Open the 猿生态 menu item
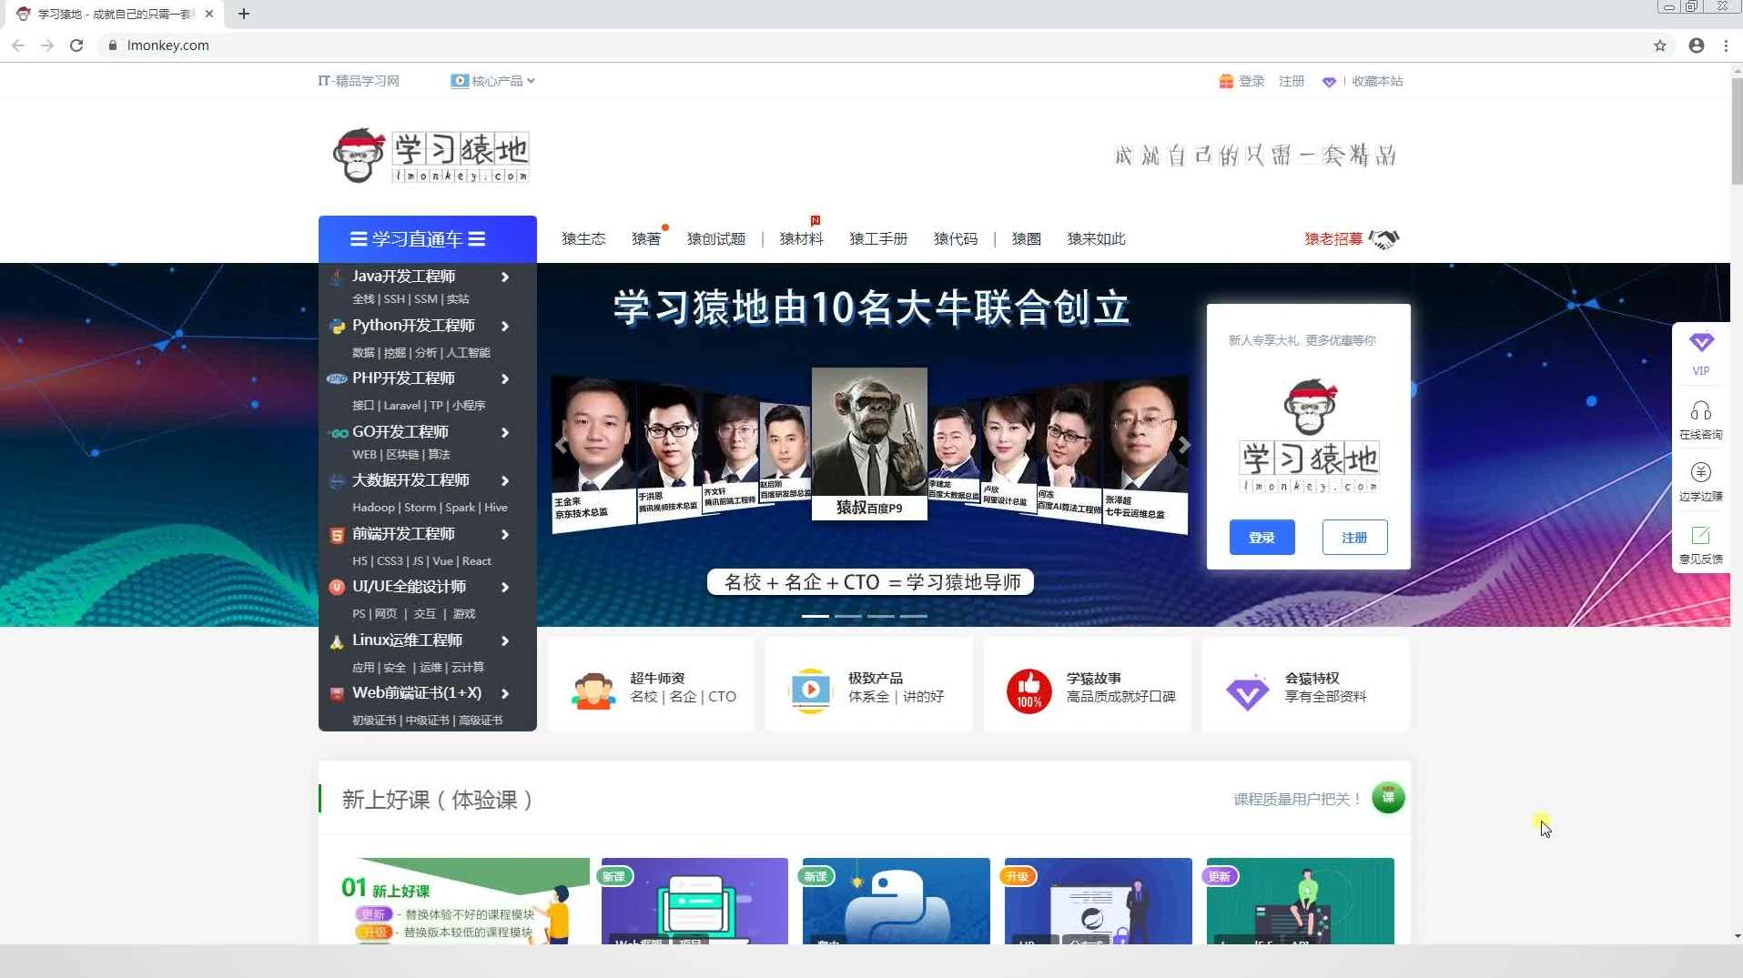1743x978 pixels. tap(583, 238)
